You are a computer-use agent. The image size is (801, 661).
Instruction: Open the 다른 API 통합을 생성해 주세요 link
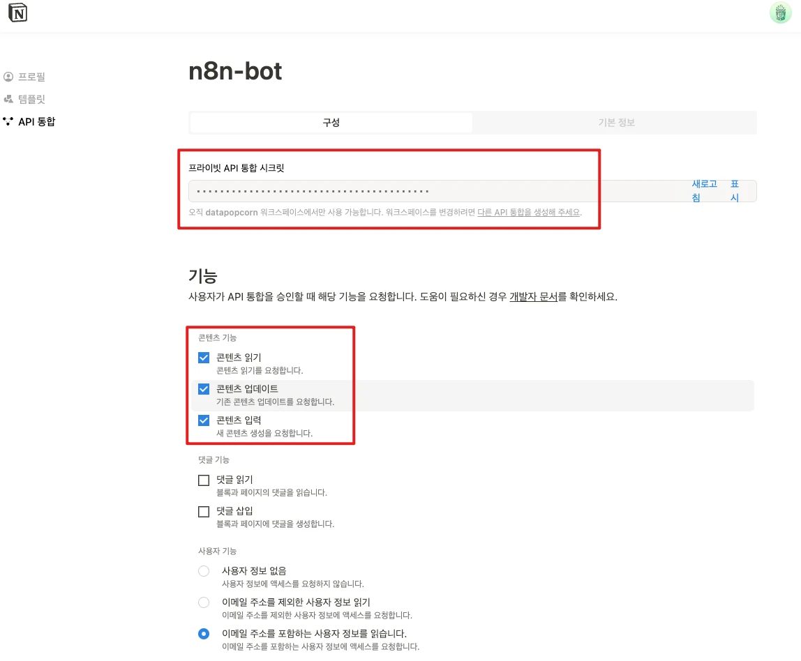point(529,212)
